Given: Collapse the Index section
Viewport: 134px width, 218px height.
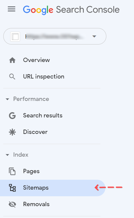Looking at the screenshot, I should [x=7, y=155].
